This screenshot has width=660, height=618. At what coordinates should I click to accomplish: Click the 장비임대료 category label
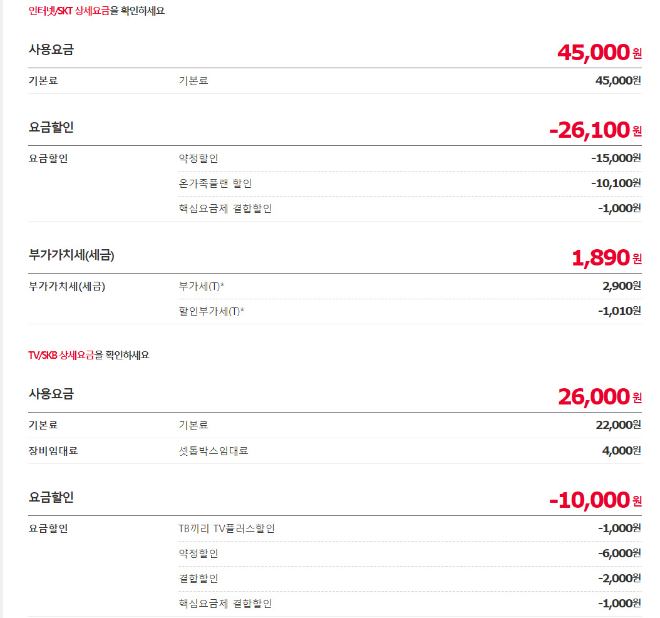click(x=53, y=450)
